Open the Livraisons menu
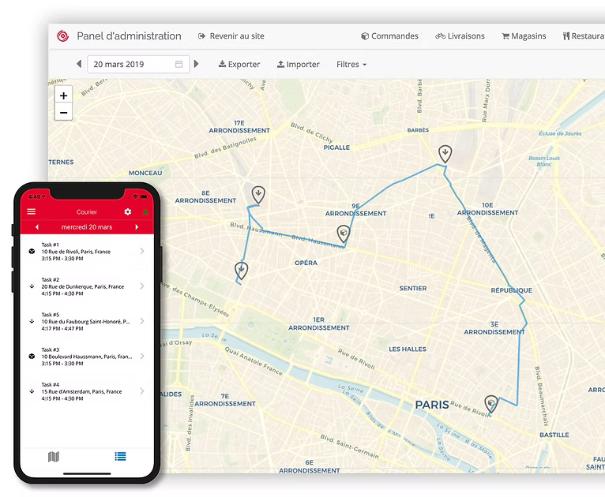 click(460, 35)
